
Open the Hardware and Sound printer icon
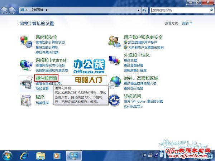[26, 83]
